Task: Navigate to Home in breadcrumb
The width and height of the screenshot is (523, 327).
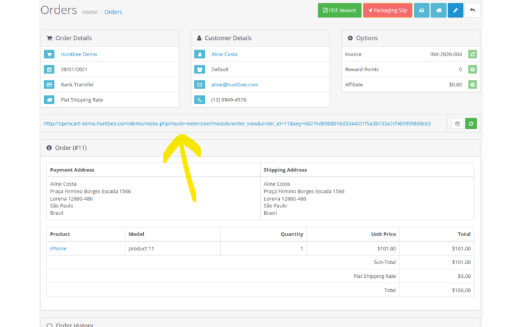Action: point(90,12)
